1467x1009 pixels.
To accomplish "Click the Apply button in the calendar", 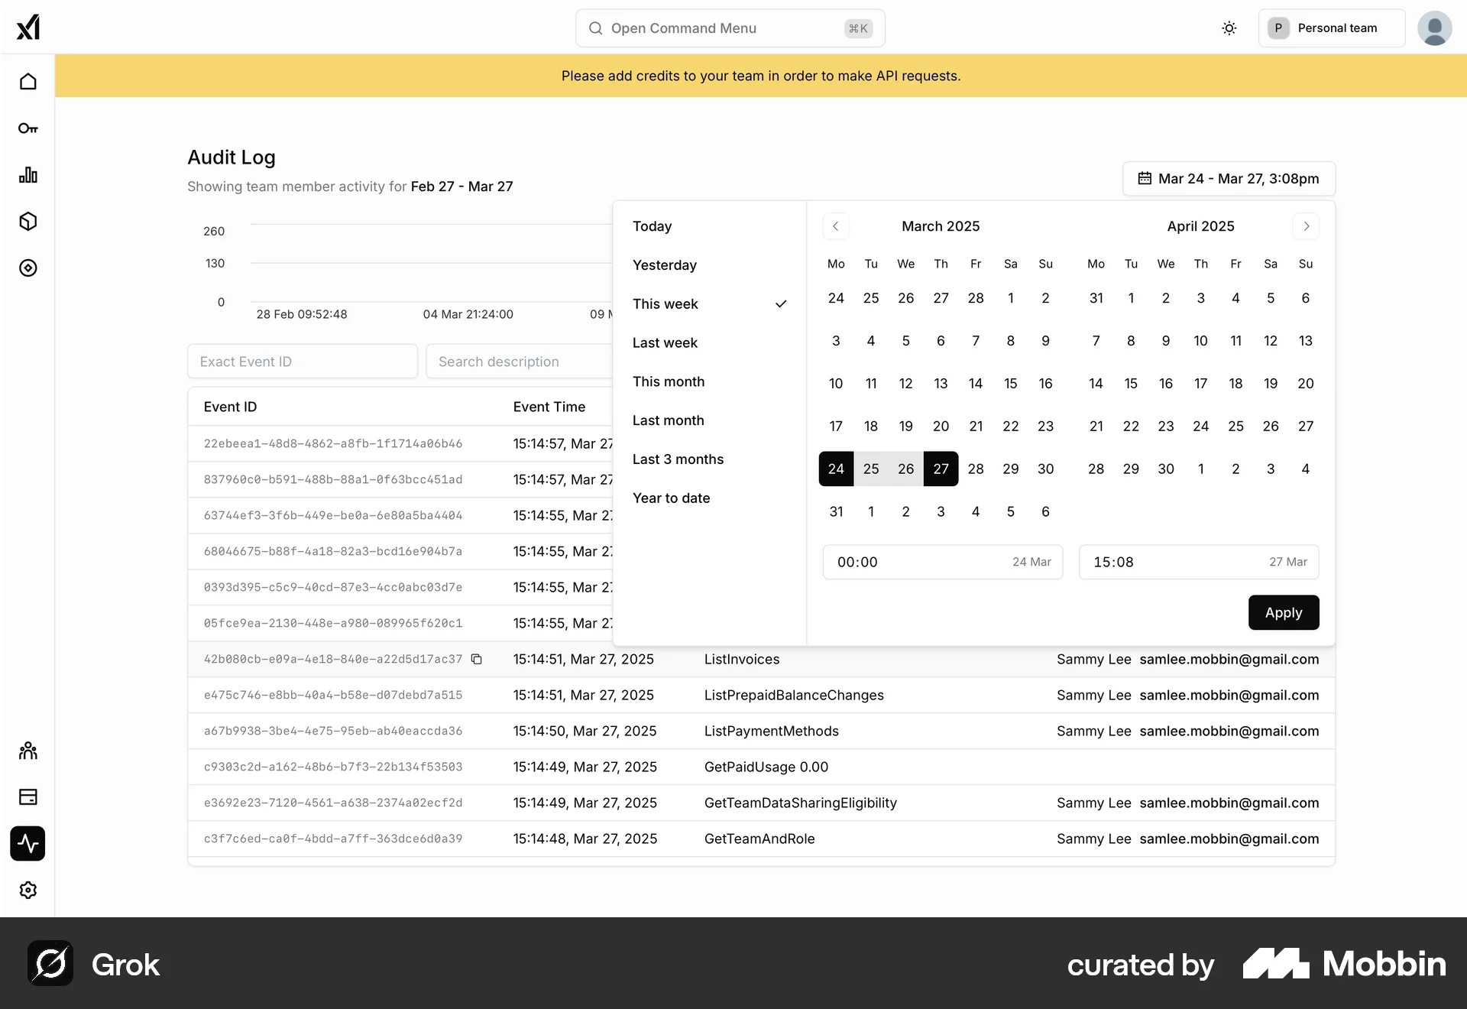I will (x=1283, y=612).
